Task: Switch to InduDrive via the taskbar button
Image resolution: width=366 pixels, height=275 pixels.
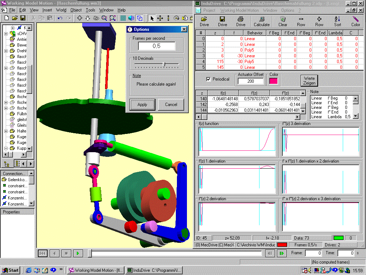Action: coord(154,270)
